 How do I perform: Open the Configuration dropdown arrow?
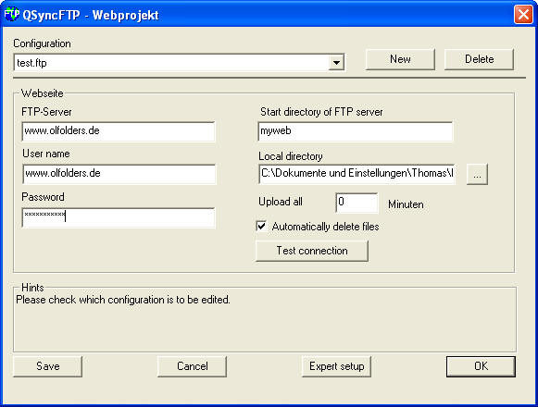(336, 62)
